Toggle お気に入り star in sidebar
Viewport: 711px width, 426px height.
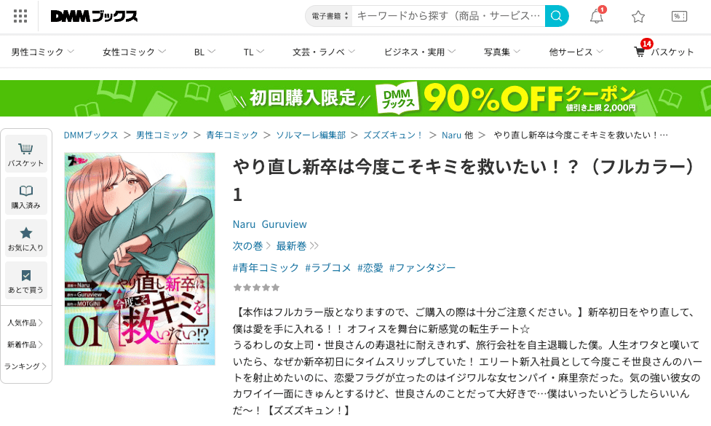(x=26, y=238)
